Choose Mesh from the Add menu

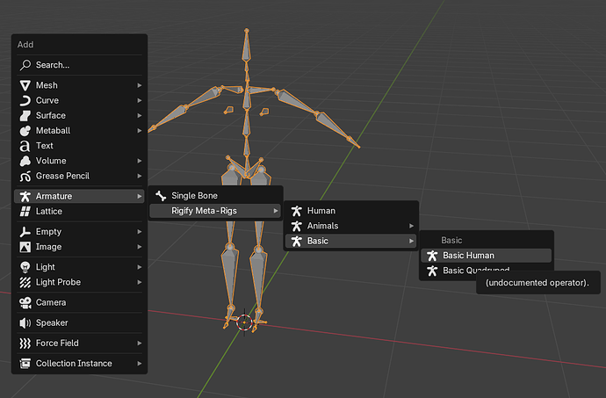pyautogui.click(x=79, y=85)
